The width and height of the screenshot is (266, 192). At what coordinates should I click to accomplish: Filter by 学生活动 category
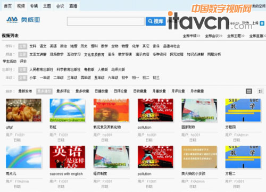pos(10,61)
